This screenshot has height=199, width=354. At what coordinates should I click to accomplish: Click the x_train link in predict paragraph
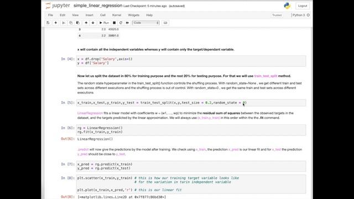201,149
